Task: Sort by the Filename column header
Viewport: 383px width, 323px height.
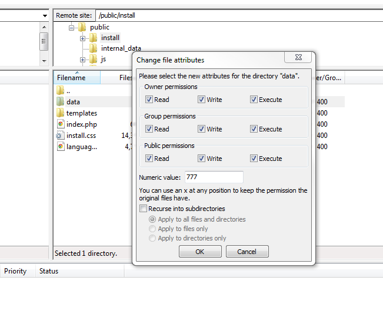Action: (x=72, y=78)
